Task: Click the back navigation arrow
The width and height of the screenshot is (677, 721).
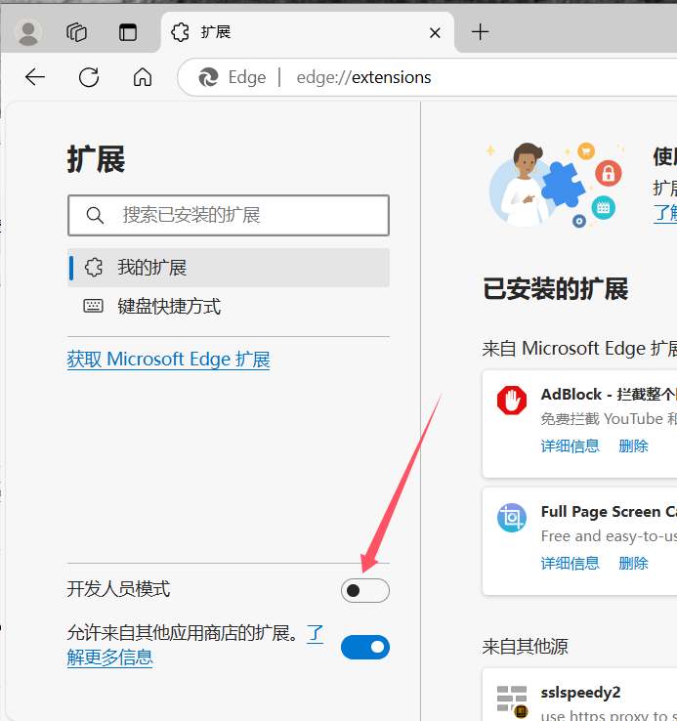Action: coord(36,77)
